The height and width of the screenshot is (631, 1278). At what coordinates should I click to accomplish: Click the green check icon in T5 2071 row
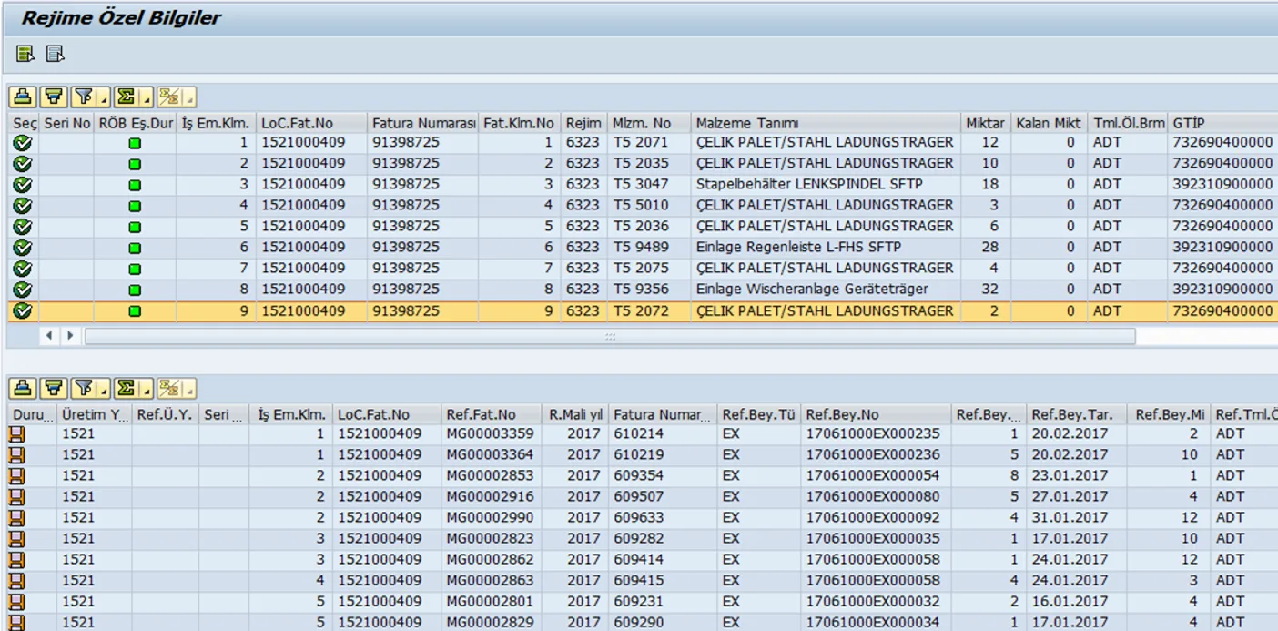coord(23,142)
